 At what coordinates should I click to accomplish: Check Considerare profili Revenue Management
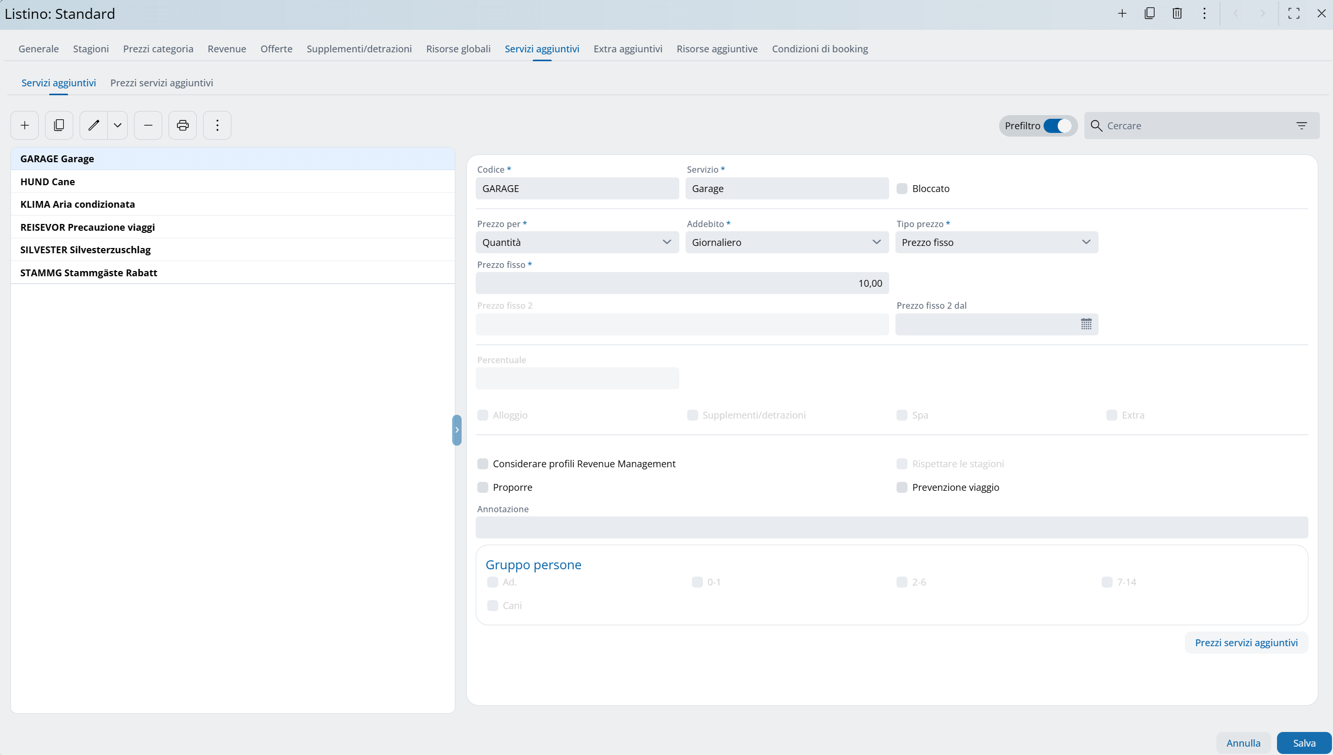coord(483,464)
